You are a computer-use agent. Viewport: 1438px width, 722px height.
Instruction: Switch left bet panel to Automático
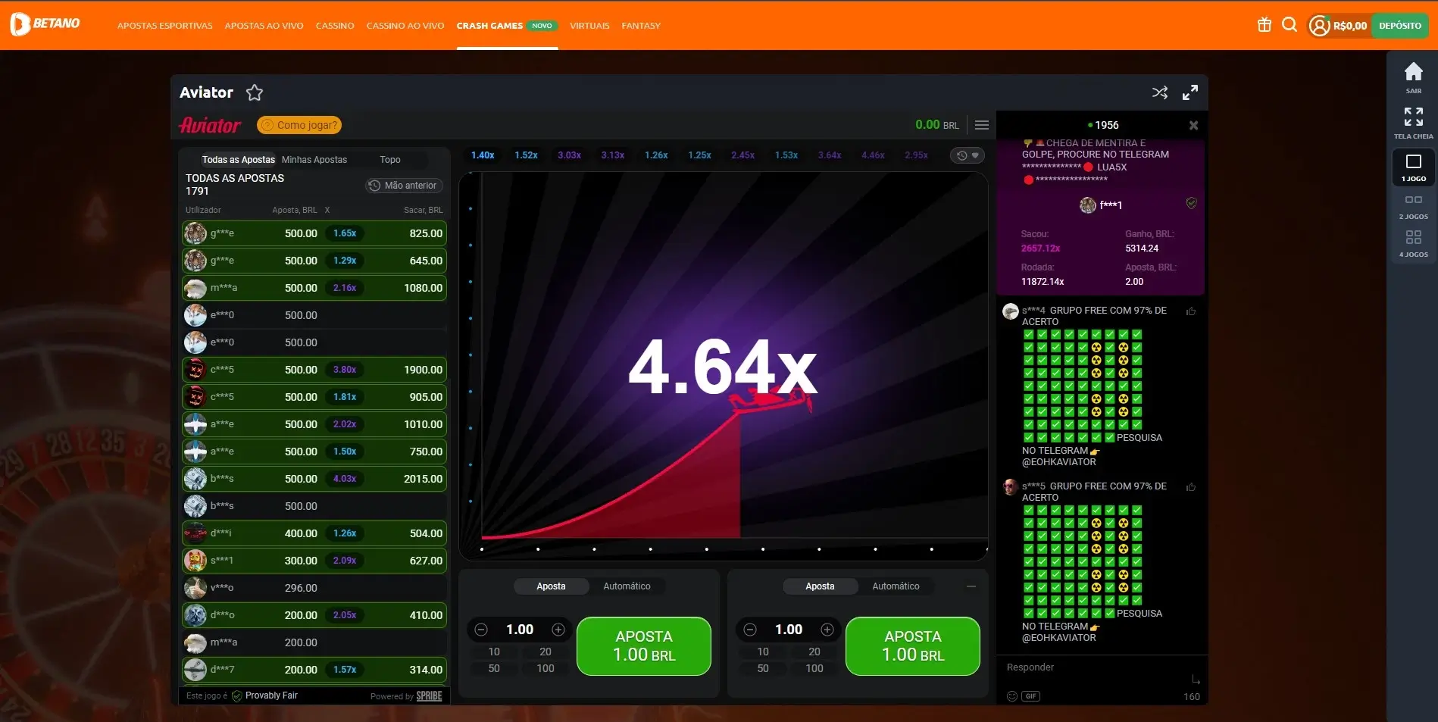627,586
